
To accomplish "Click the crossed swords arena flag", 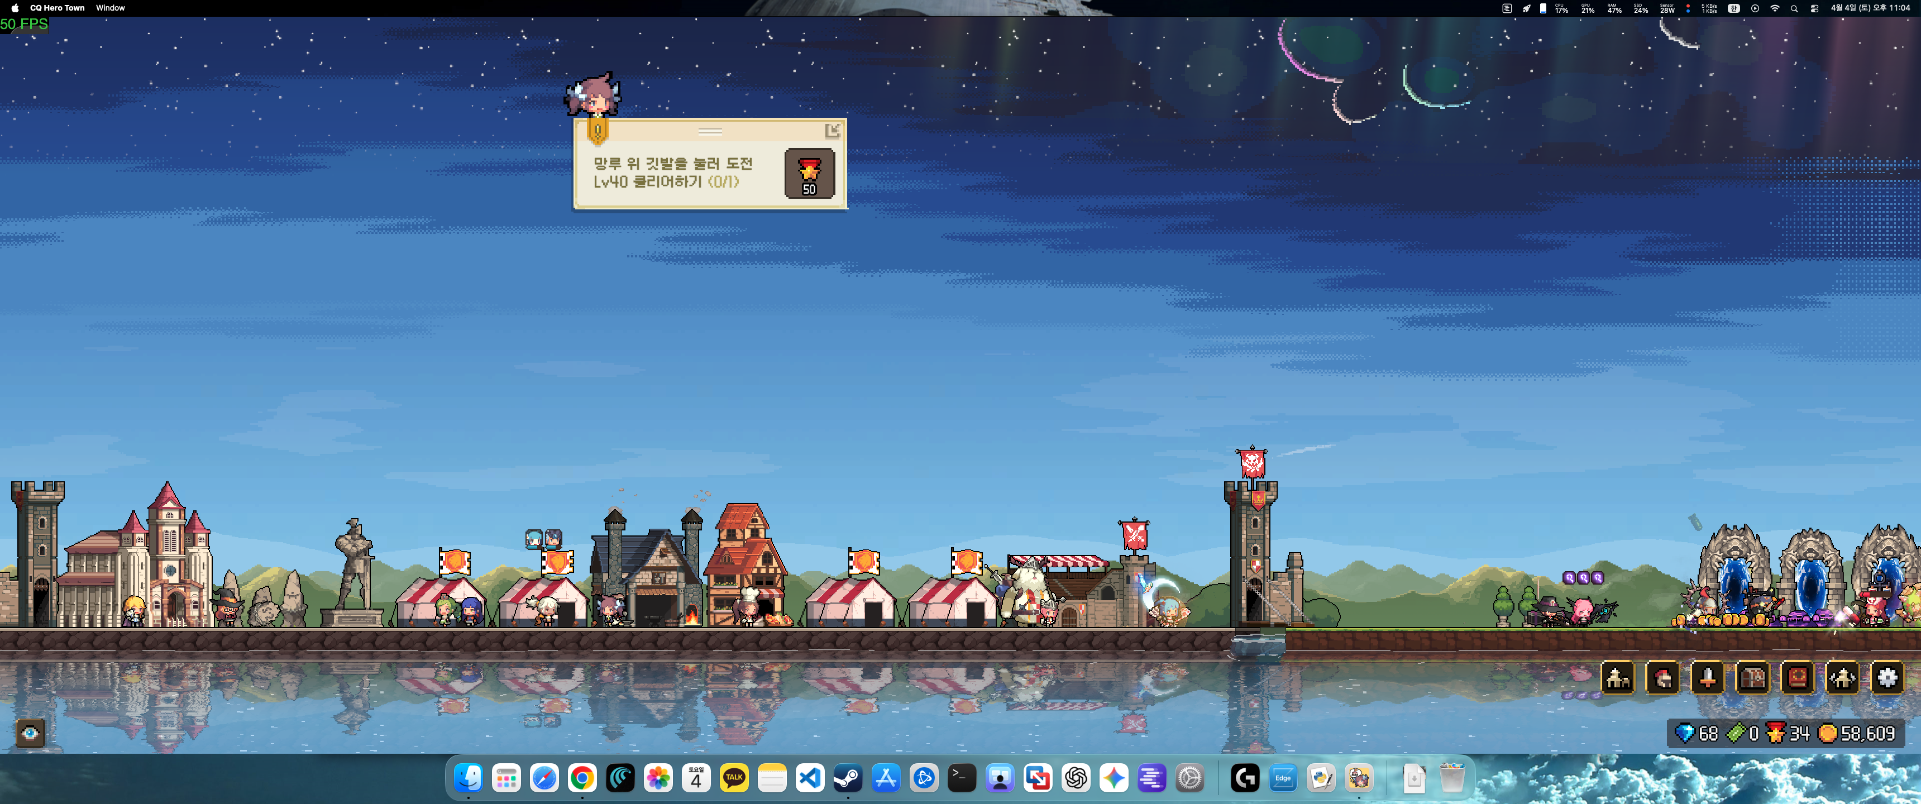I will 1134,534.
